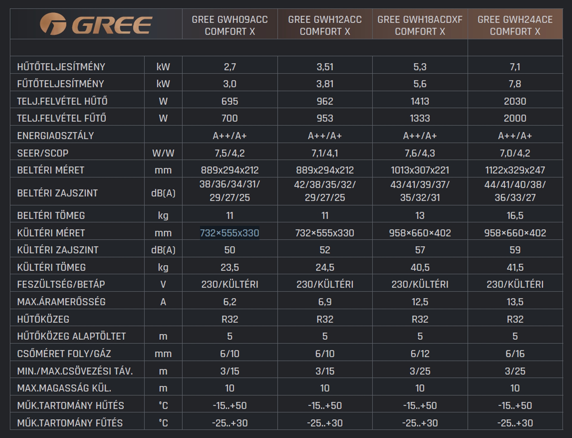The image size is (572, 438).
Task: Click the 41,5 outdoor weight value
Action: (515, 267)
